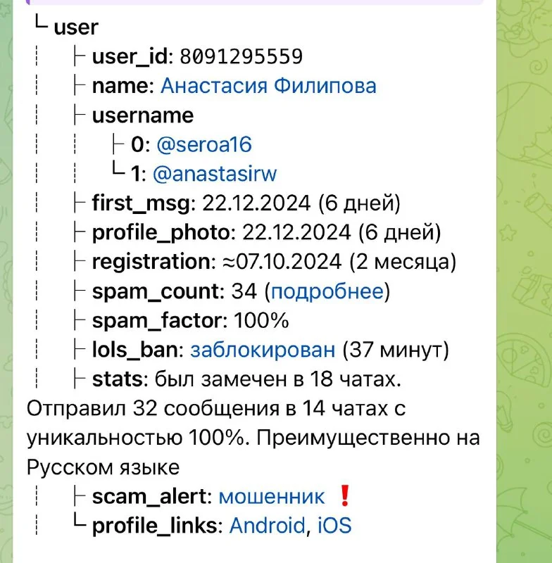Click the user_id number 8091295559
This screenshot has height=563, width=552.
[241, 56]
